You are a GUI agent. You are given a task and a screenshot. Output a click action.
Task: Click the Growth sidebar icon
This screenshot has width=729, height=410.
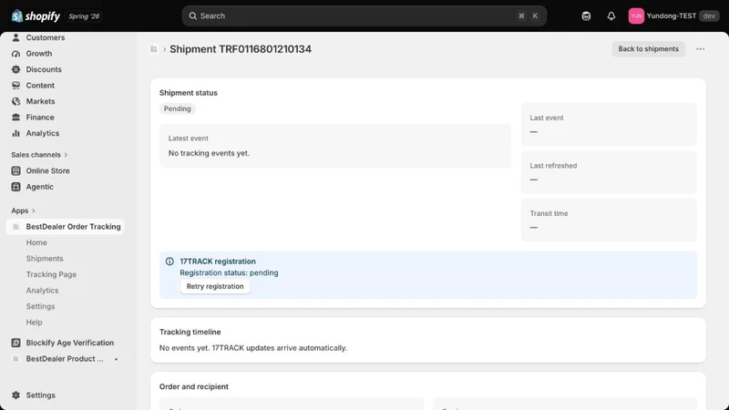point(15,54)
